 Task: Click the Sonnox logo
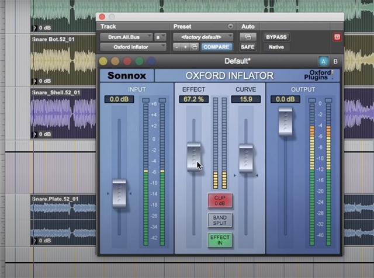(x=127, y=75)
